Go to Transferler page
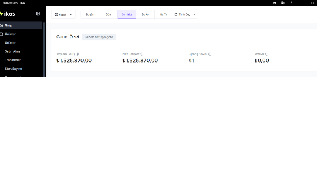The height and width of the screenshot is (178, 317). 13,60
